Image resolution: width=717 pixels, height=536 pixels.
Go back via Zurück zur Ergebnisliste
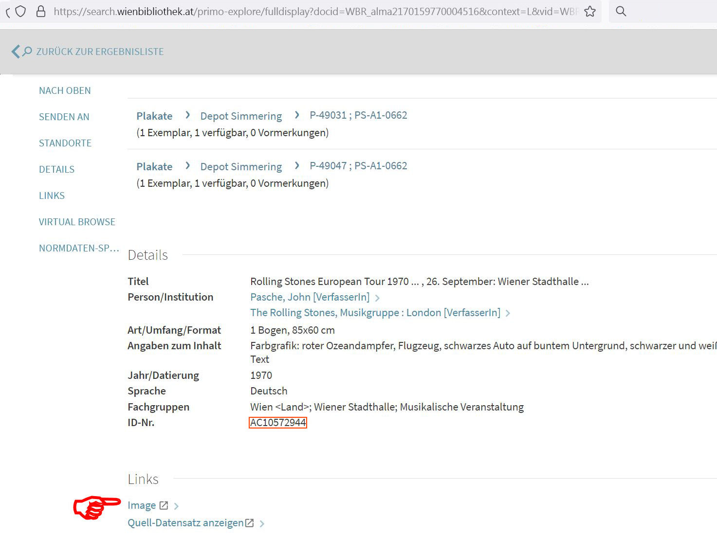click(x=100, y=52)
